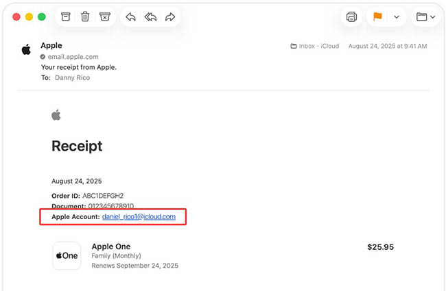Click the Inbox folder icon
Image resolution: width=446 pixels, height=291 pixels.
coord(294,46)
